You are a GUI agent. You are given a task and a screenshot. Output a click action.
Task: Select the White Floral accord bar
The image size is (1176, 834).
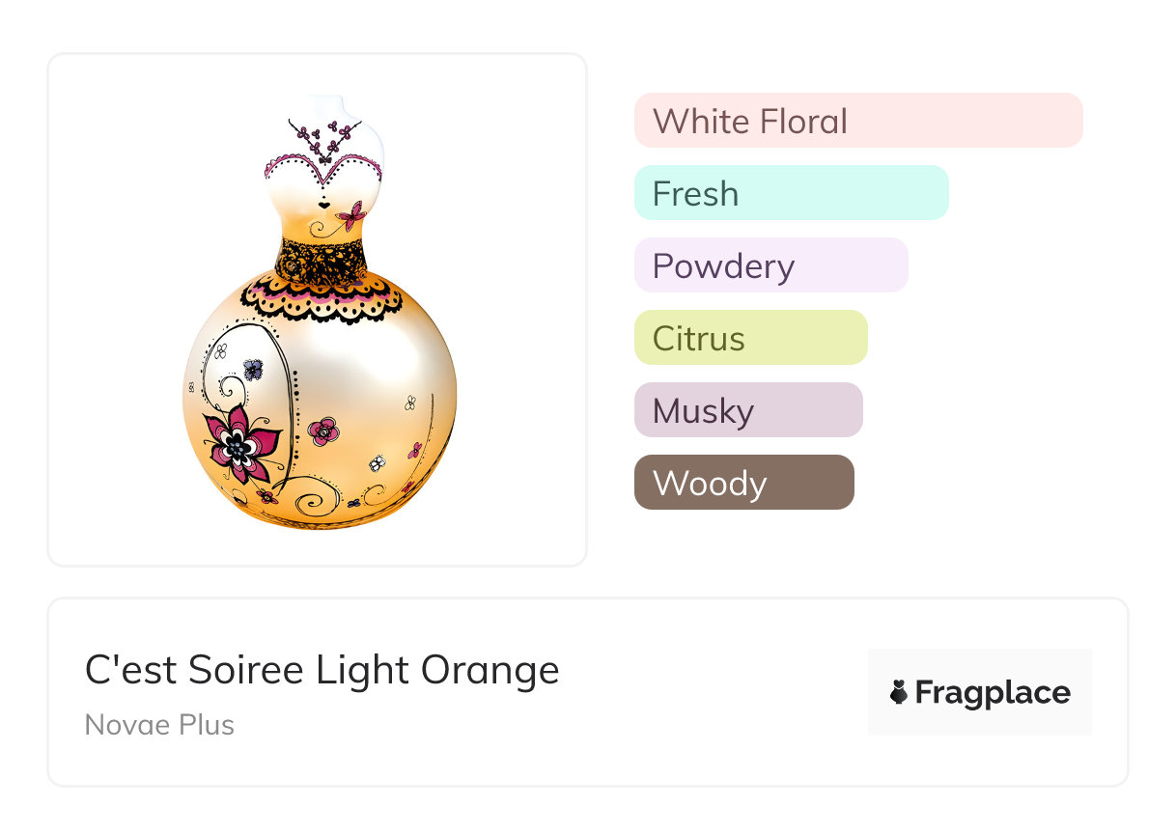click(857, 121)
